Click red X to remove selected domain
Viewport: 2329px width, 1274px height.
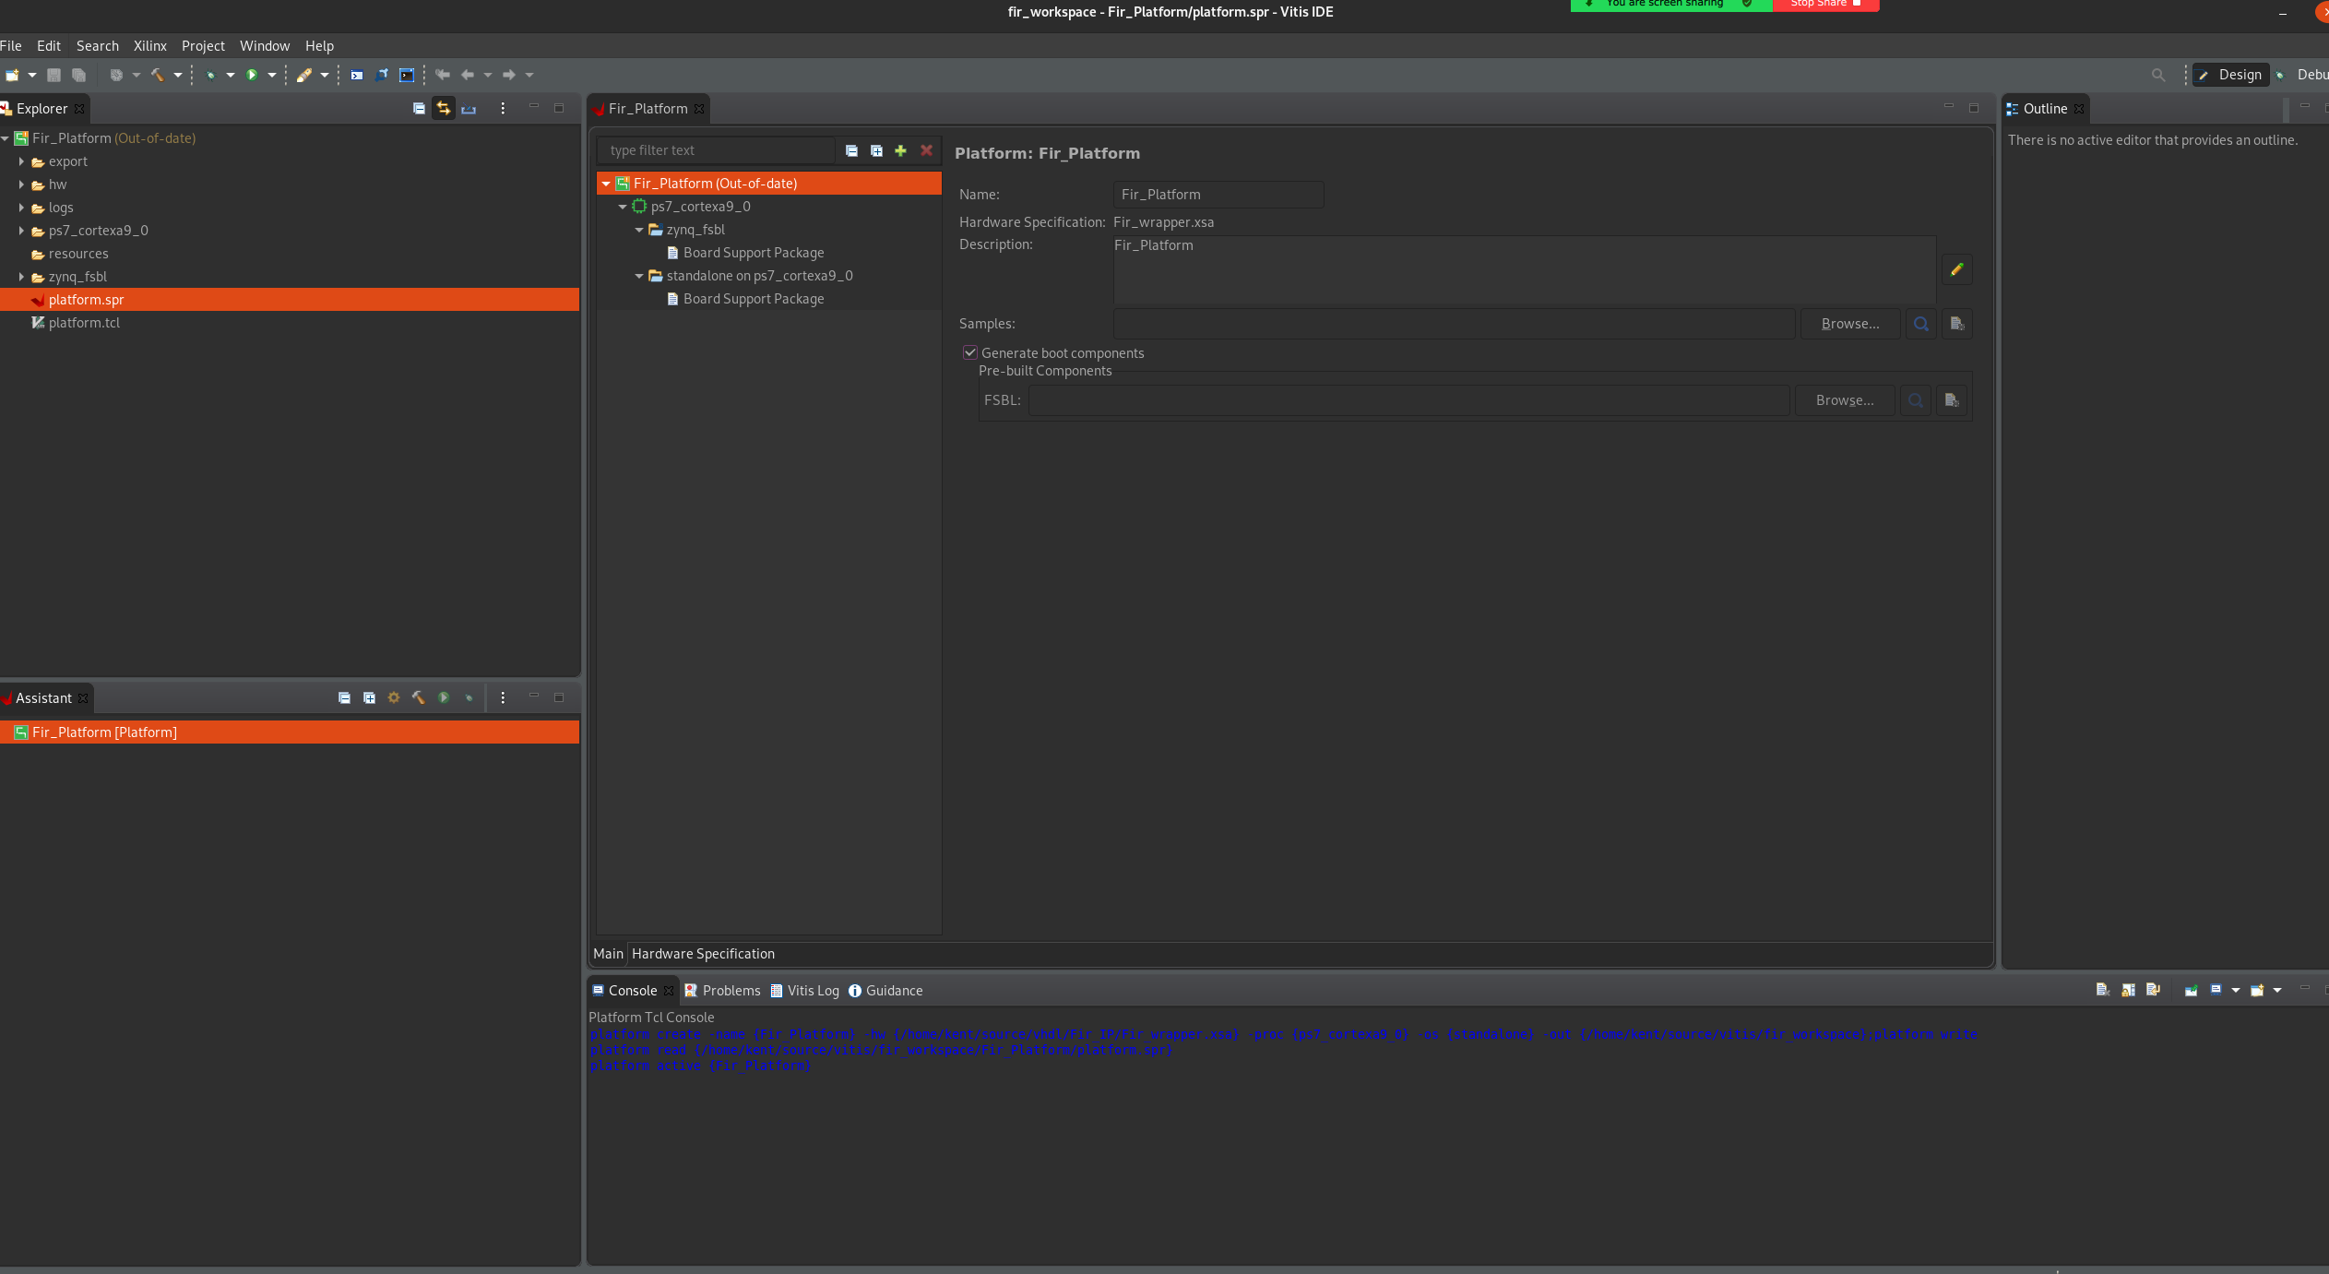coord(926,150)
